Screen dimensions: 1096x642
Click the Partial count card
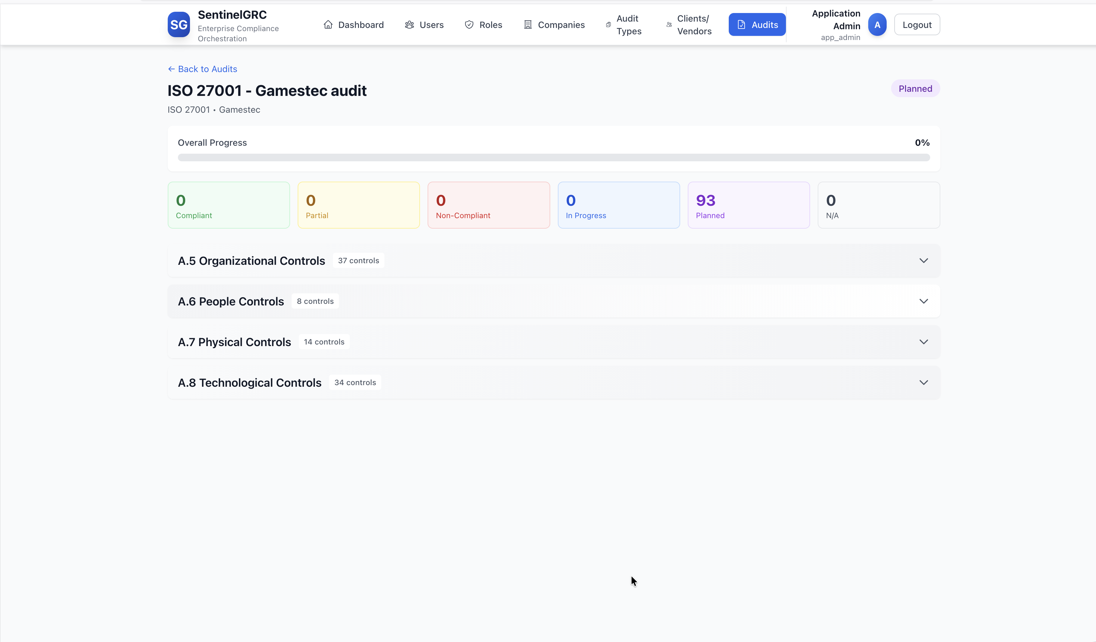point(358,205)
